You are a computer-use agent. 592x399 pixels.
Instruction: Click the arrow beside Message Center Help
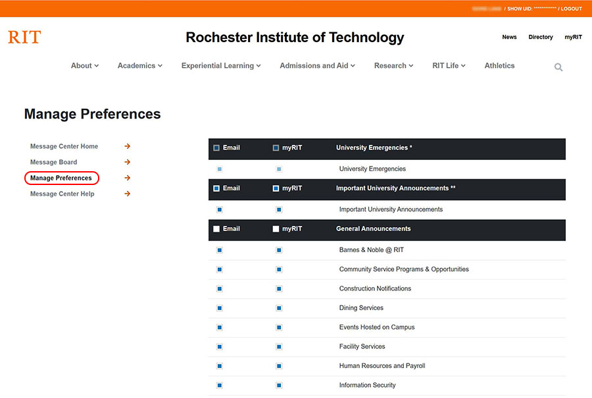pyautogui.click(x=128, y=194)
